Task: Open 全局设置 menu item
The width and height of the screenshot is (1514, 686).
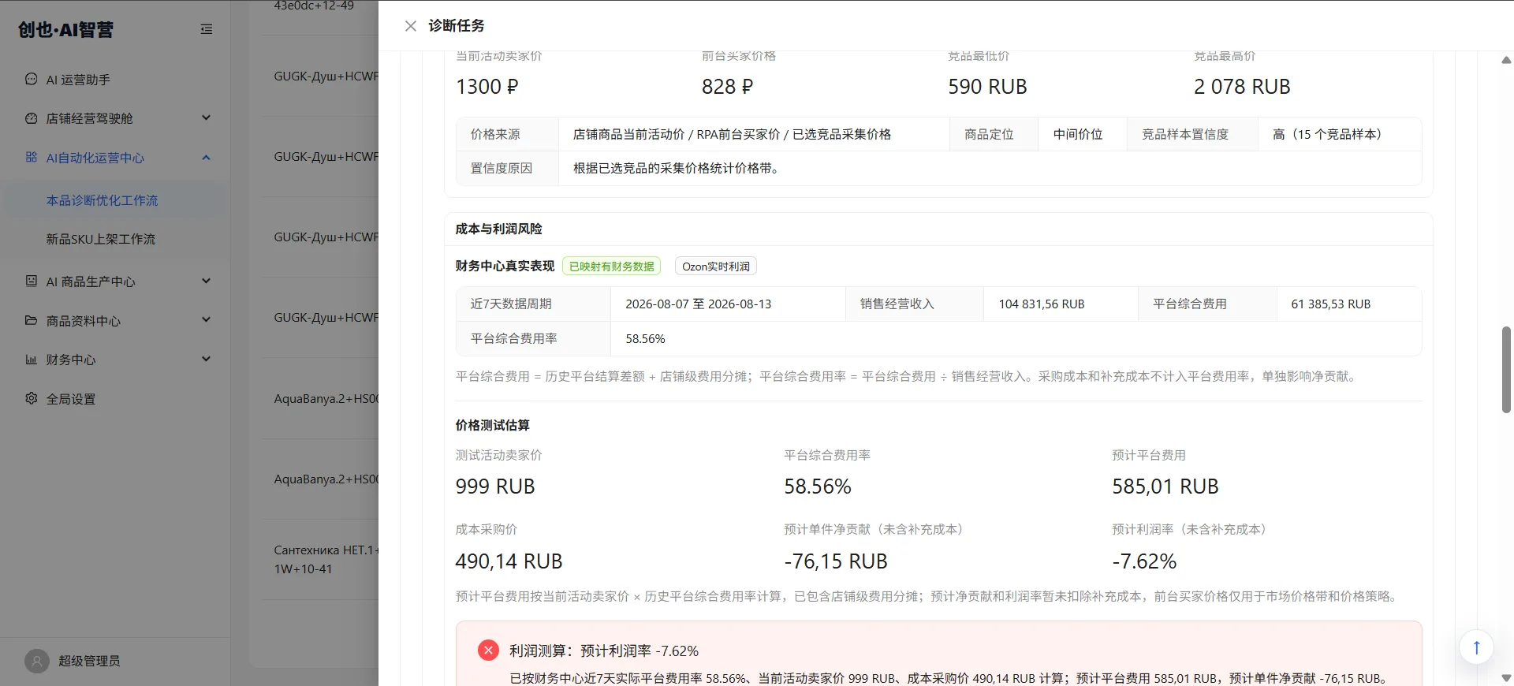Action: pos(115,399)
